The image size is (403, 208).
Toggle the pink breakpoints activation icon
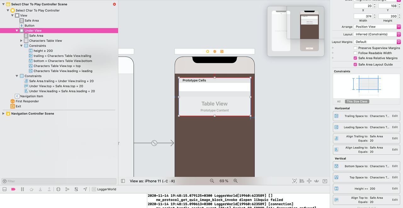click(13, 189)
